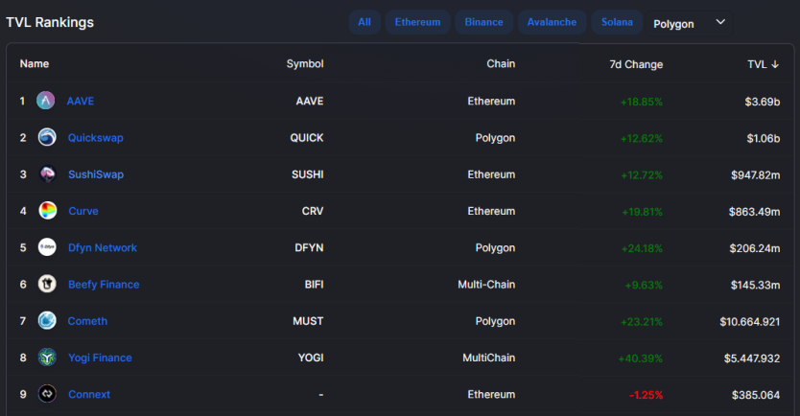Click the SushiSwap logo icon
Viewport: 800px width, 416px height.
click(47, 173)
